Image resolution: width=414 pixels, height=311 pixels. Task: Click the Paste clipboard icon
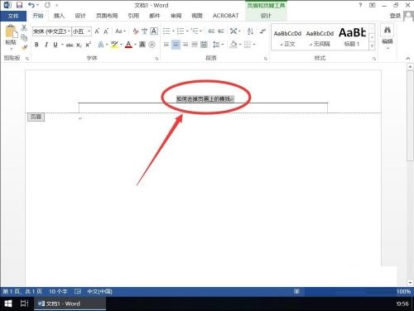click(x=11, y=31)
